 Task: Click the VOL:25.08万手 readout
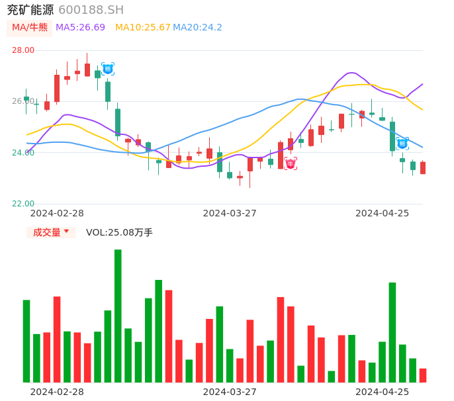point(119,232)
